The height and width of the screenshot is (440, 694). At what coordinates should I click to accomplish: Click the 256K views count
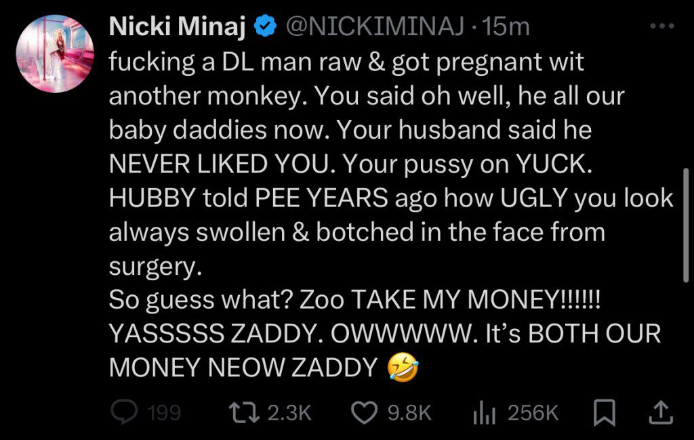533,412
